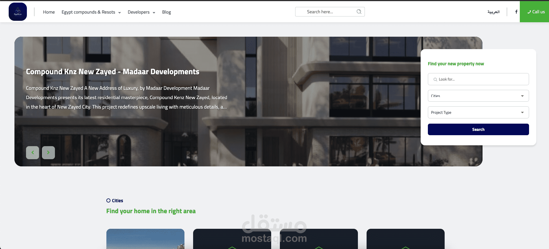Open the Cities dropdown
Screen dimensions: 549x249
478,96
